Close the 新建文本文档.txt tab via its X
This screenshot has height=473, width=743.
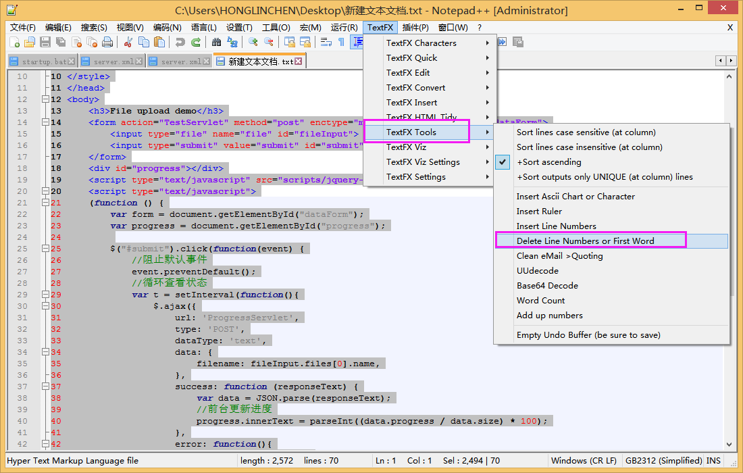click(x=298, y=61)
